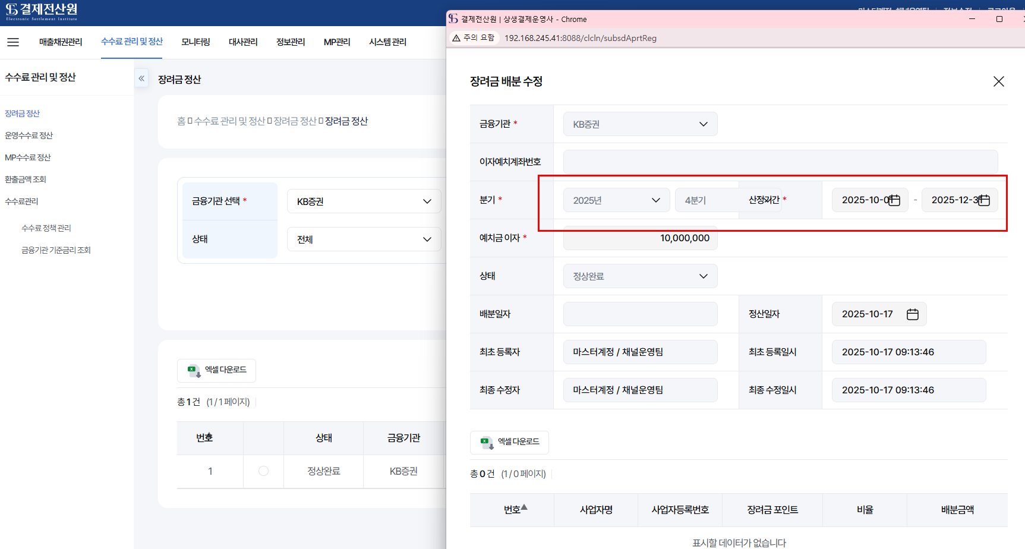Open the 정보관리 menu

point(291,42)
